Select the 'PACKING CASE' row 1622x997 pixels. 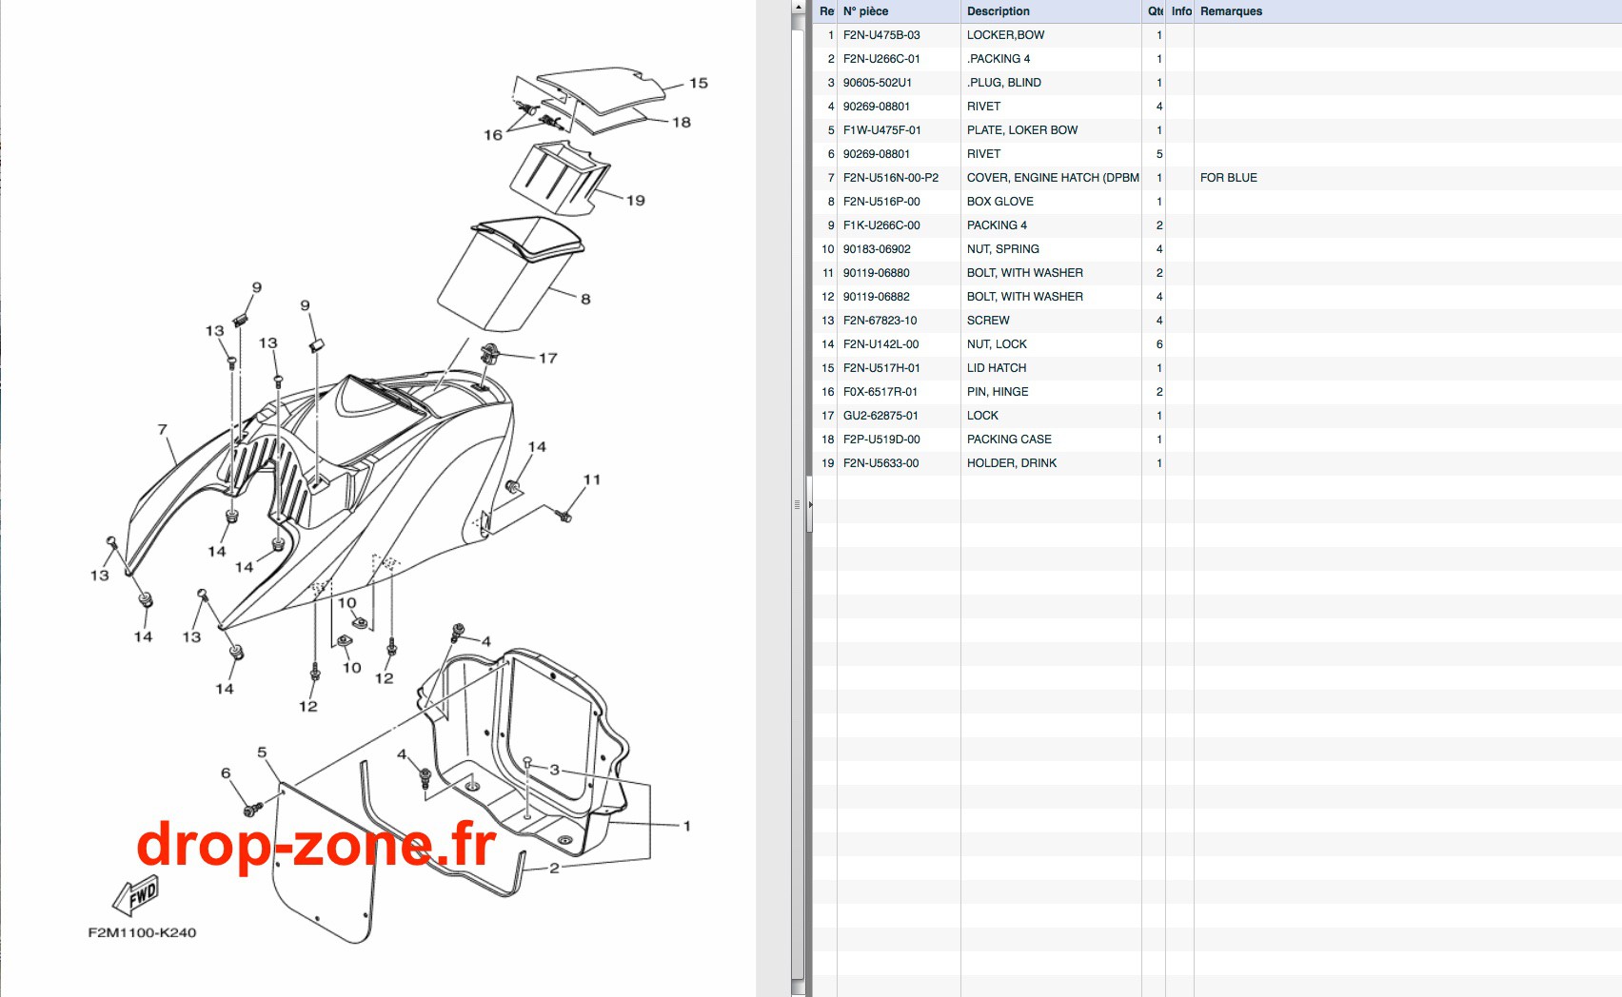click(x=1217, y=440)
